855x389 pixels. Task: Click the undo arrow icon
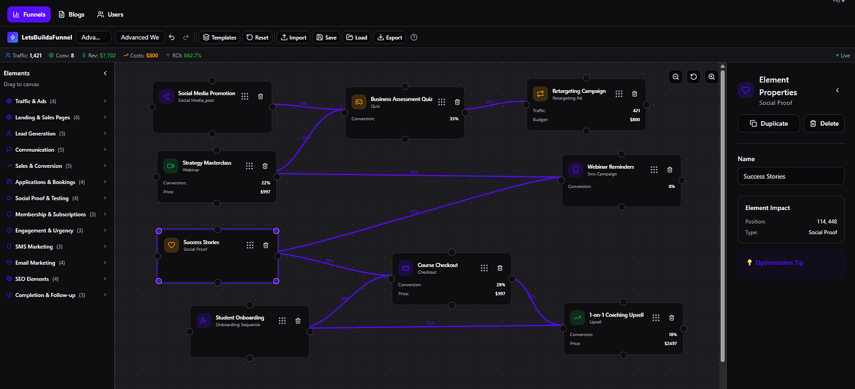(172, 38)
